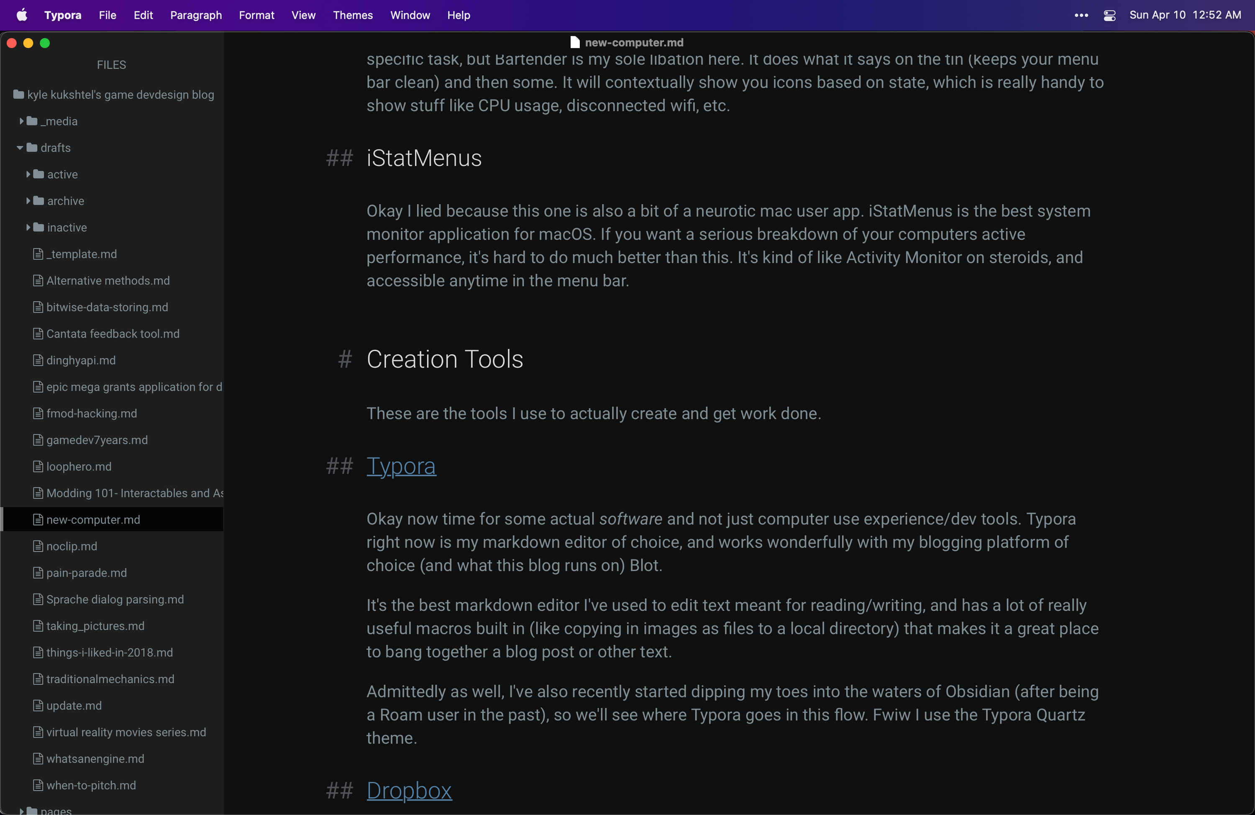Open the Edit menu
Viewport: 1255px width, 815px height.
click(x=143, y=15)
